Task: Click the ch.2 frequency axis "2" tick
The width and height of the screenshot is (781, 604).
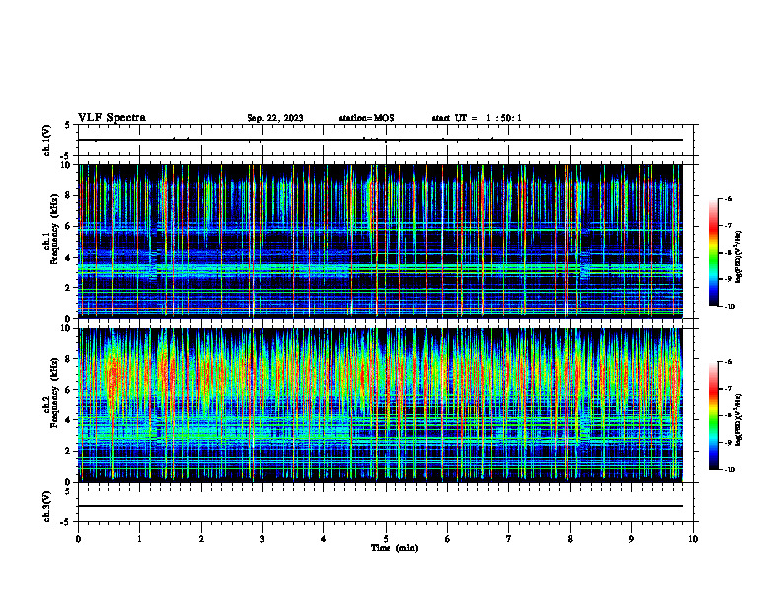Action: (68, 451)
